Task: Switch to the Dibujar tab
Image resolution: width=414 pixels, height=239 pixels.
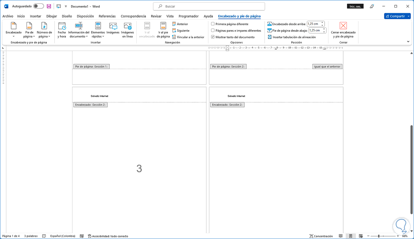Action: click(52, 16)
